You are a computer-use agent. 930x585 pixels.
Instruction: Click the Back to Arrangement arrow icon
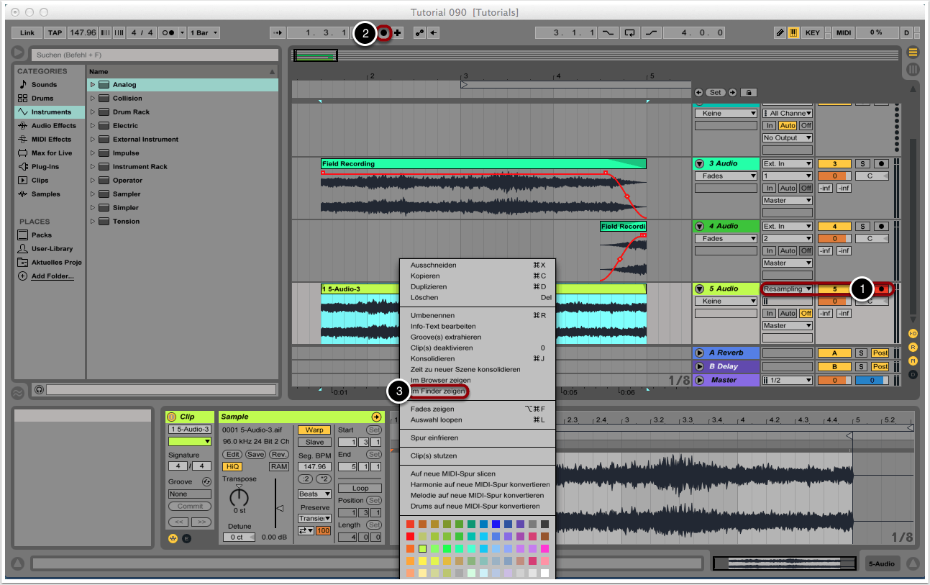pos(433,33)
